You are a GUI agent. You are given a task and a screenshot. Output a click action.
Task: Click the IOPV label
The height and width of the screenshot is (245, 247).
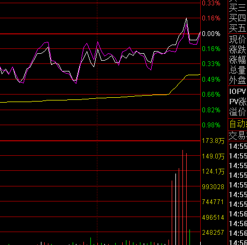[237, 91]
